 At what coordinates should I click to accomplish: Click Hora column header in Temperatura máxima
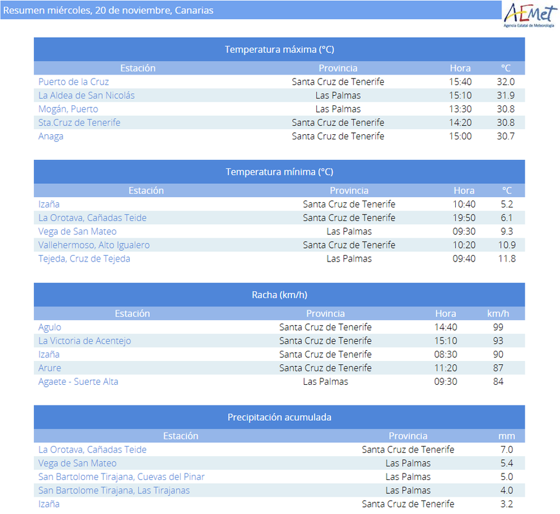tap(460, 68)
